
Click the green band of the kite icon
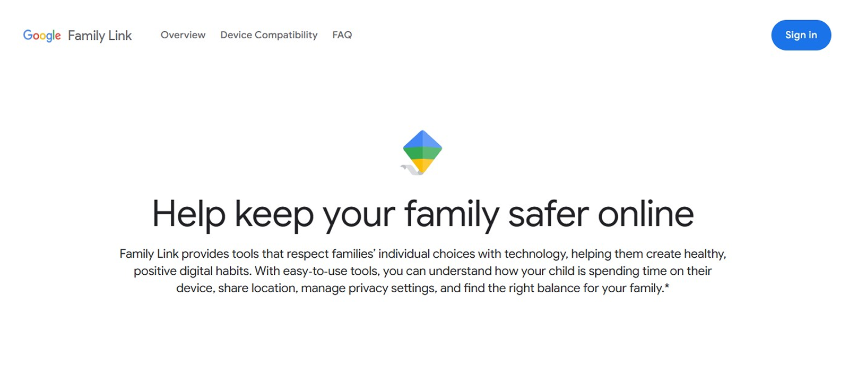point(422,153)
